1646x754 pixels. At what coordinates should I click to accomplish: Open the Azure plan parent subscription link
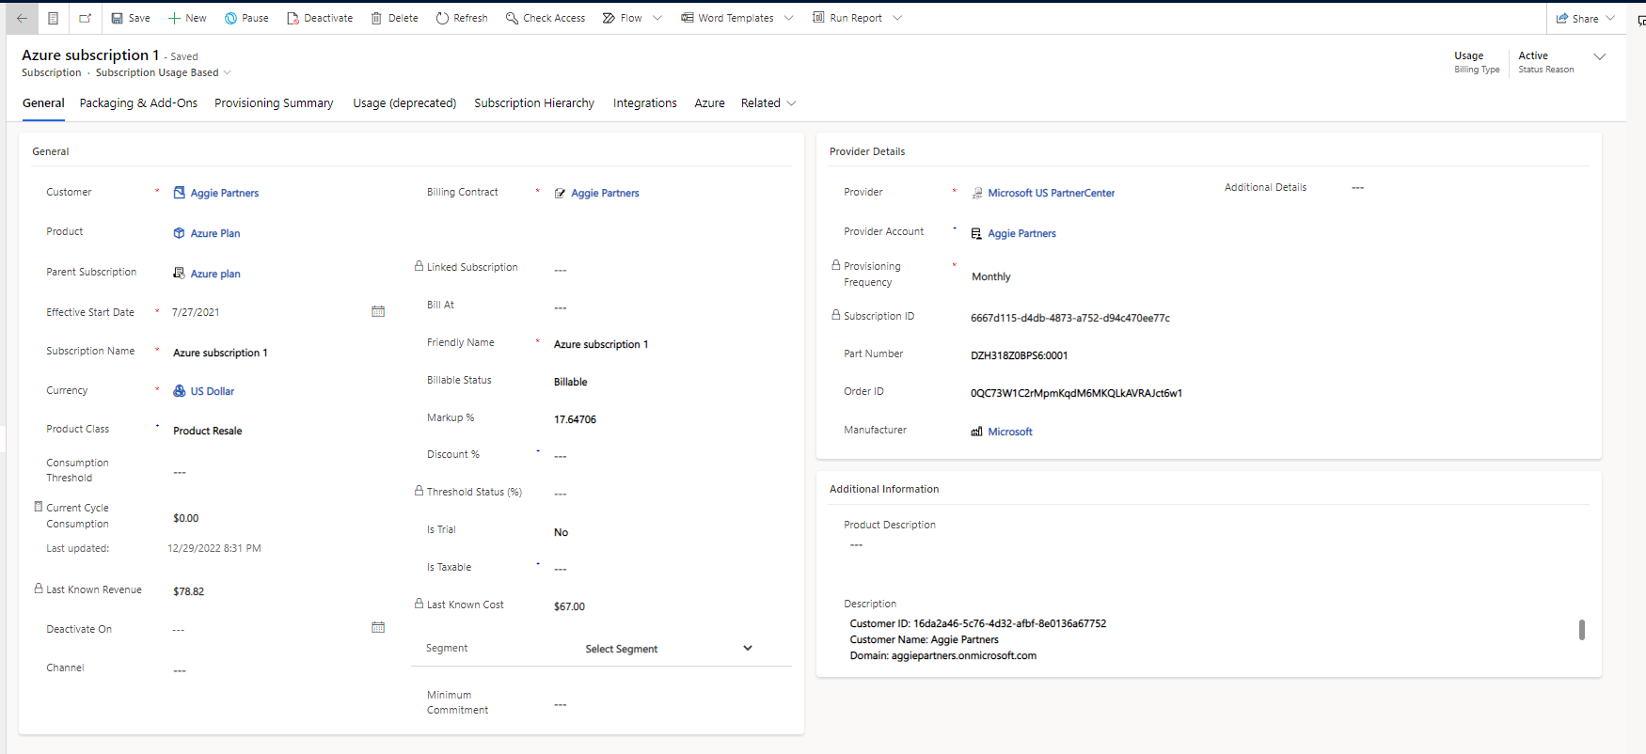click(x=215, y=274)
